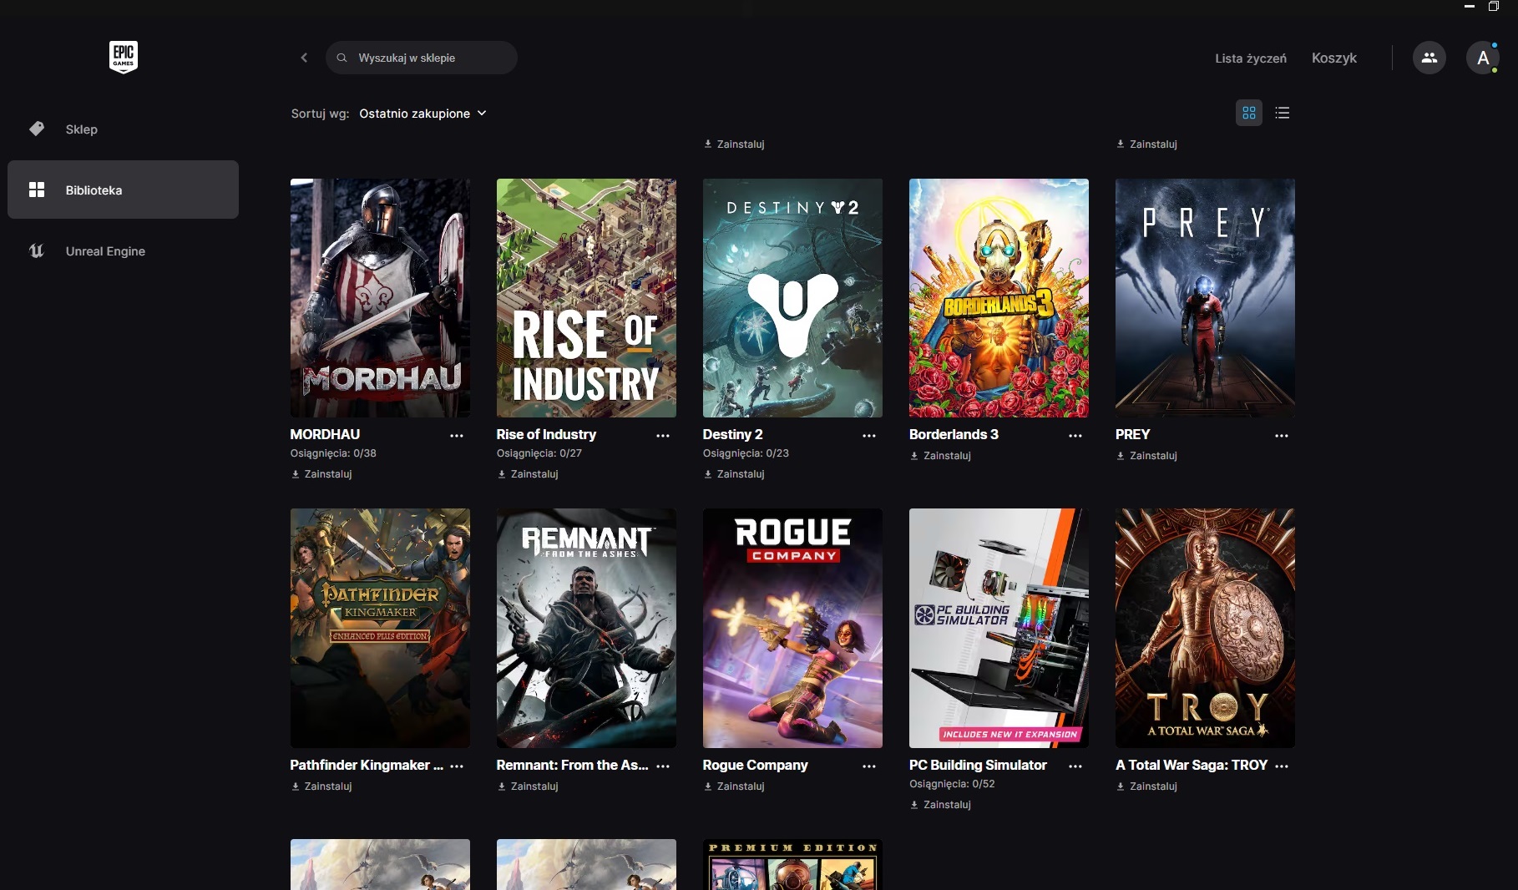Click the MORDHAU game title
Viewport: 1518px width, 890px height.
[325, 434]
